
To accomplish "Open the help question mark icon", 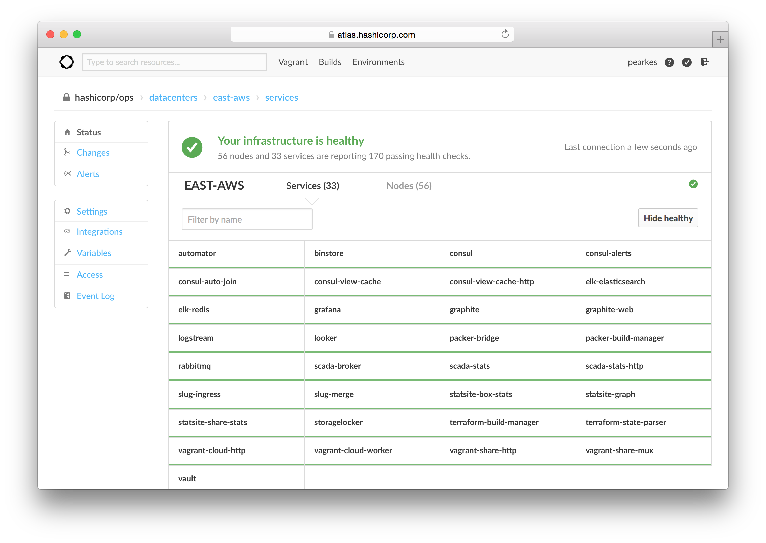I will pos(669,62).
